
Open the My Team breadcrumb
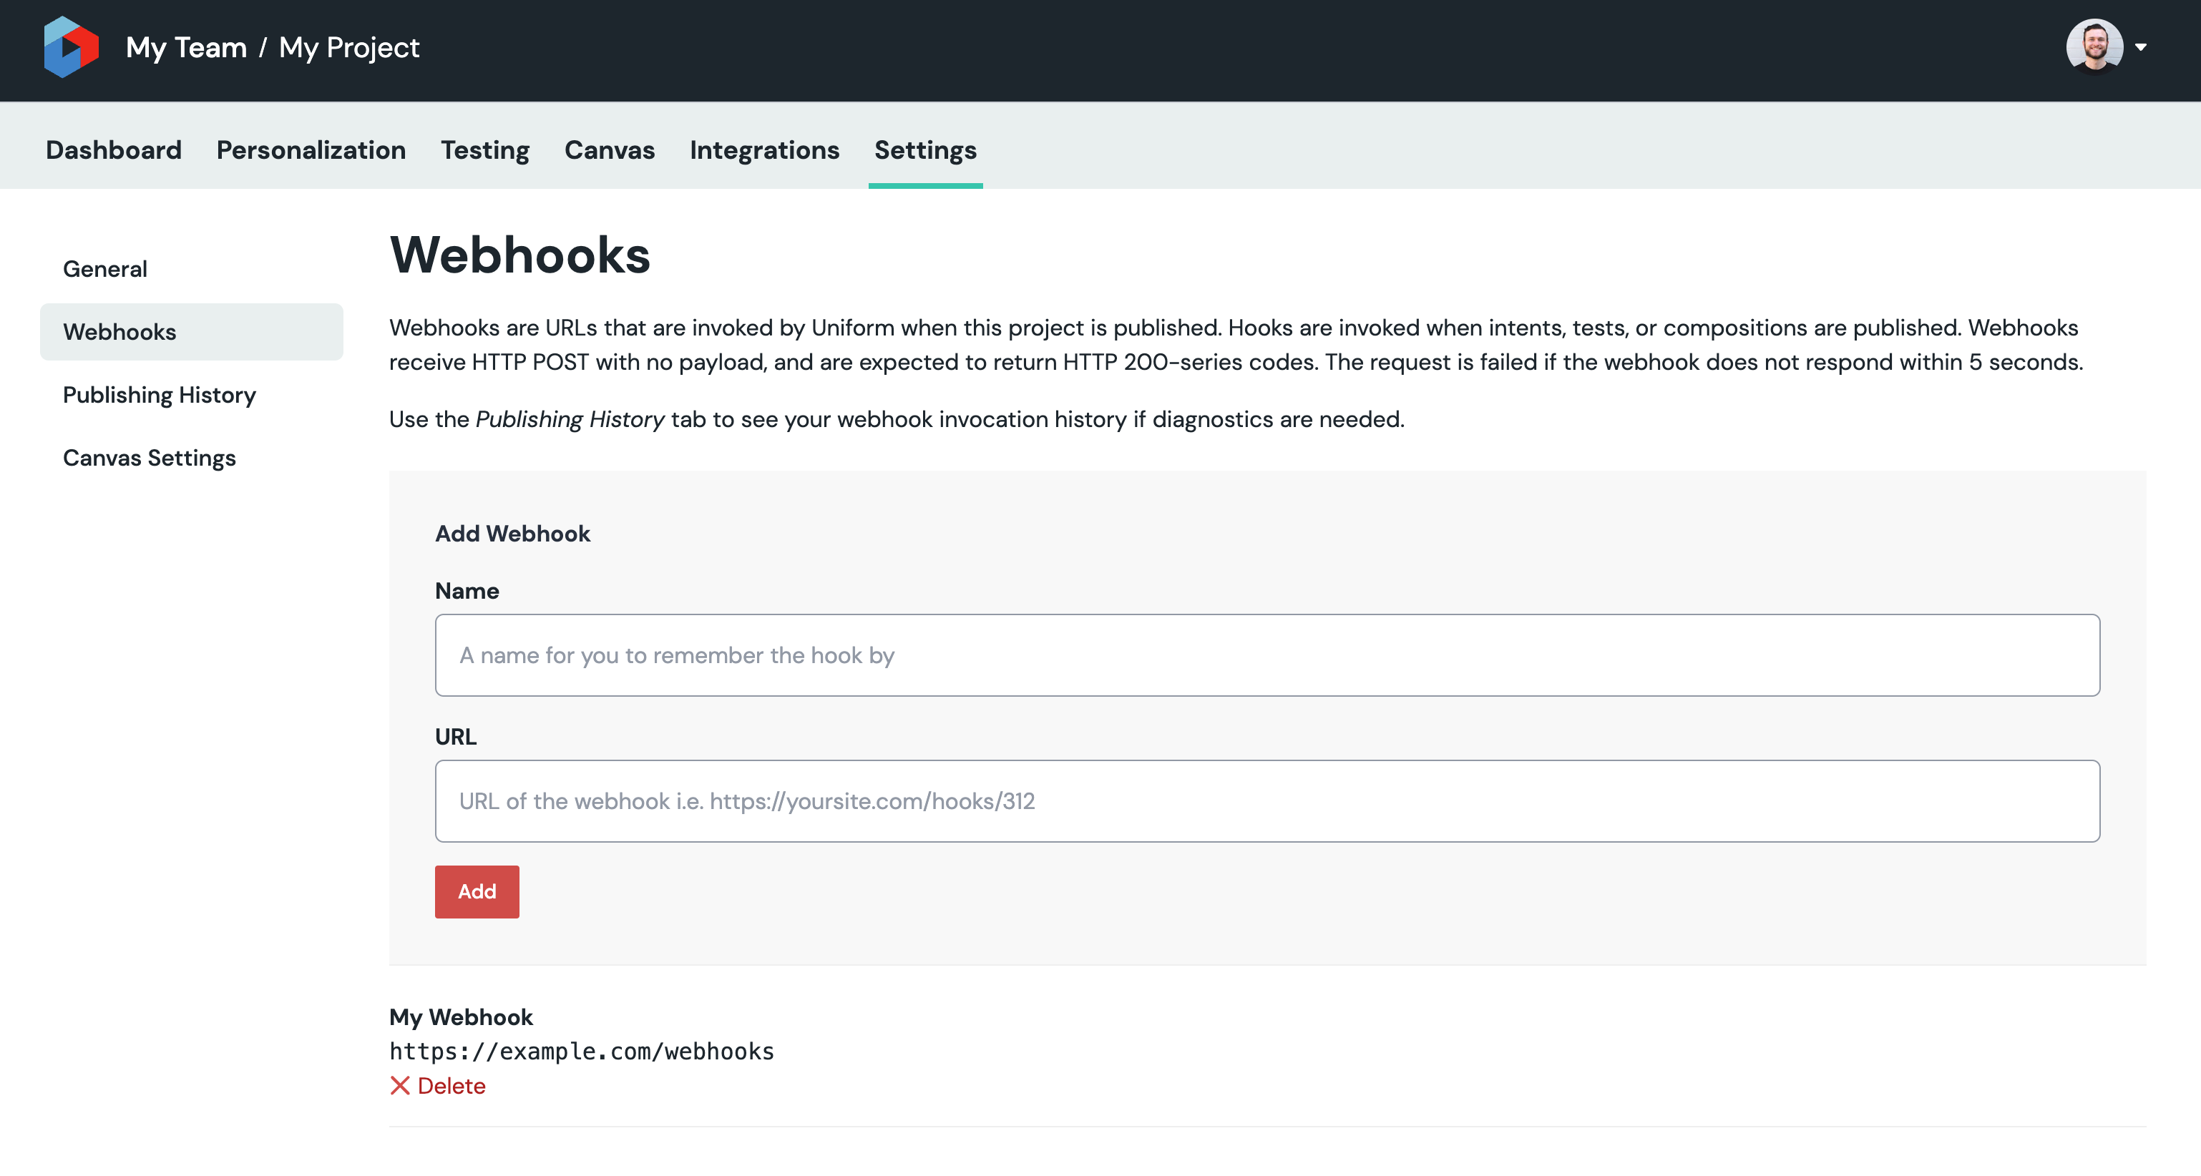(x=186, y=47)
